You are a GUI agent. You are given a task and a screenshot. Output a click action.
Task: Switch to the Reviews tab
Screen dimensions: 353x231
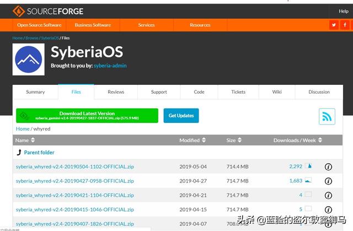click(x=116, y=92)
